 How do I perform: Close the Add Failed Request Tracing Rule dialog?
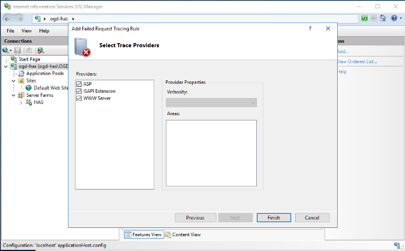328,28
